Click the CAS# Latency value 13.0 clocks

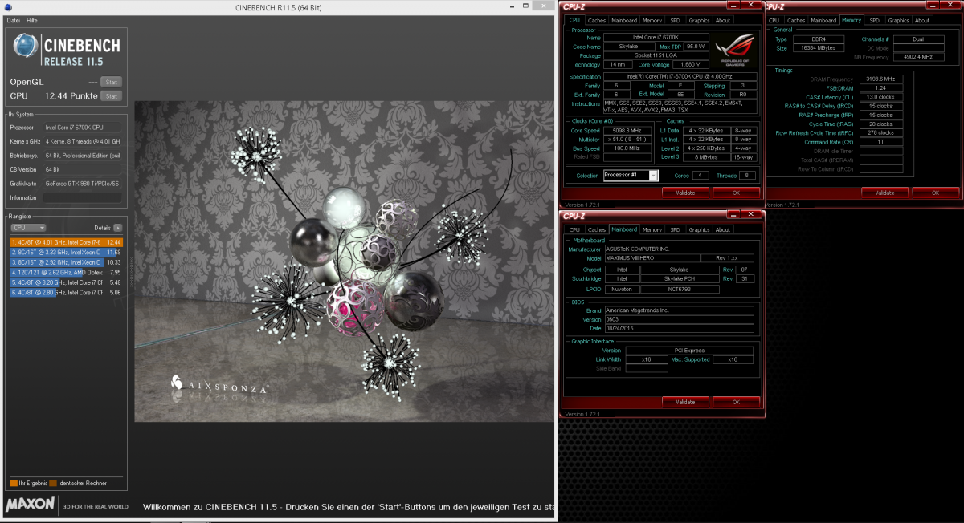click(x=881, y=97)
